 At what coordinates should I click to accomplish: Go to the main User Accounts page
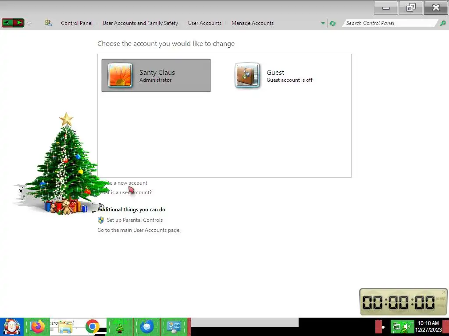click(138, 230)
